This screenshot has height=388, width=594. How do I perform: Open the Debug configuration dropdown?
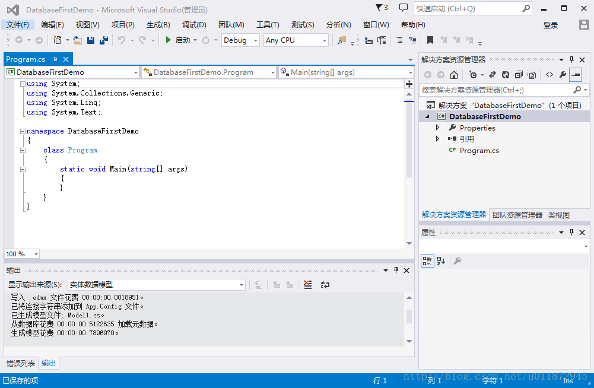pyautogui.click(x=240, y=40)
